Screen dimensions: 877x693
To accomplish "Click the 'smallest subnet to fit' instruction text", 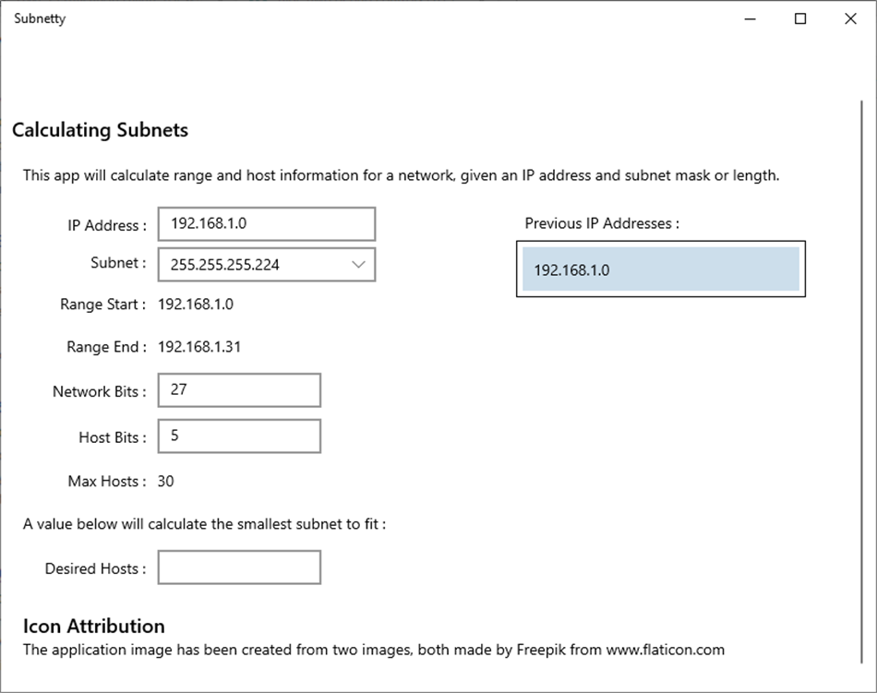I will (x=204, y=523).
